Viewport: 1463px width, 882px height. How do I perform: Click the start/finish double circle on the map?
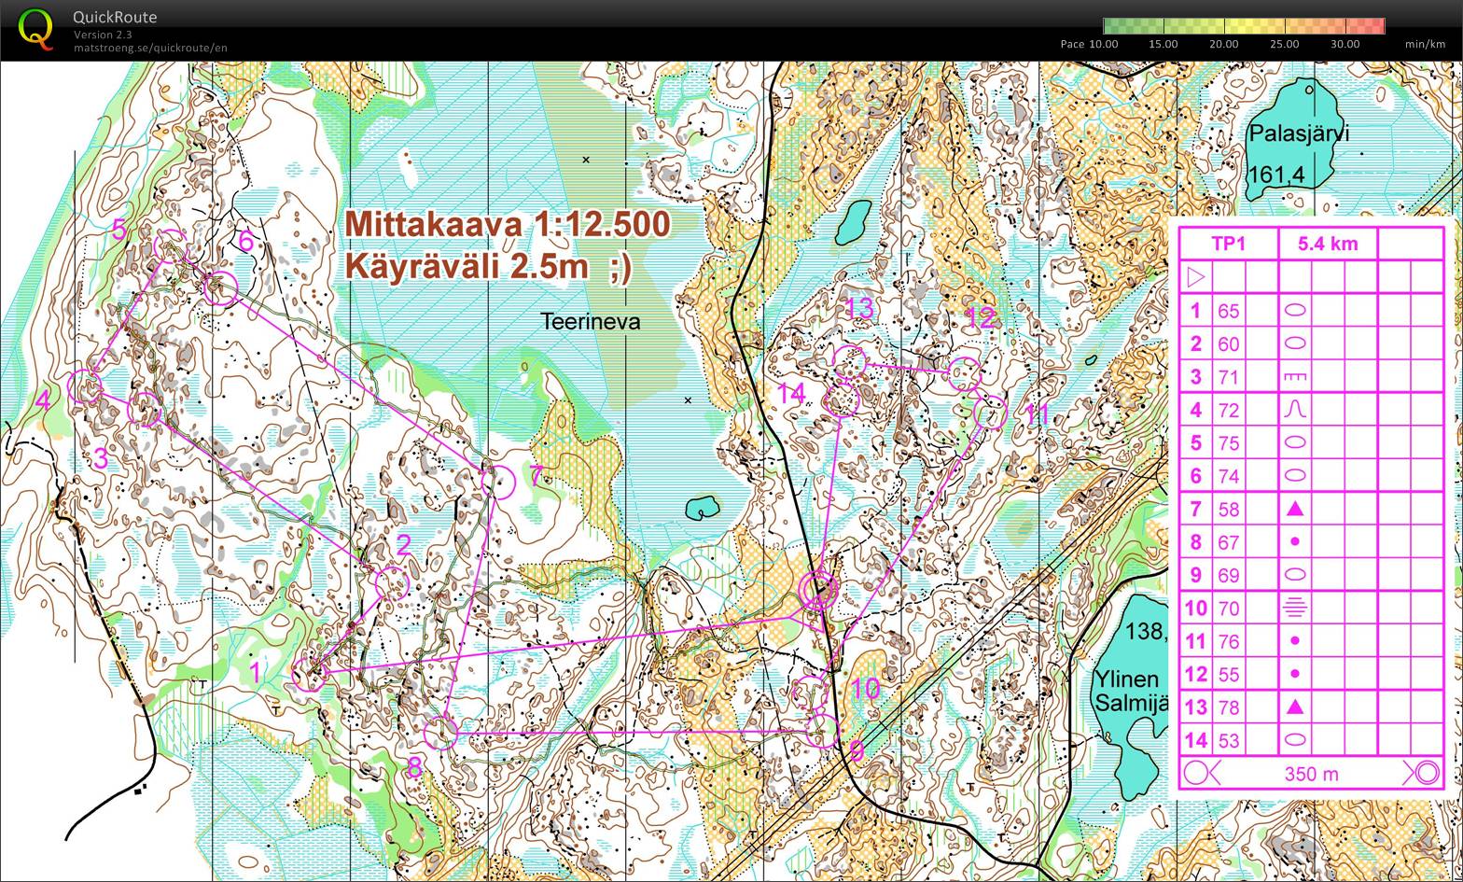817,591
